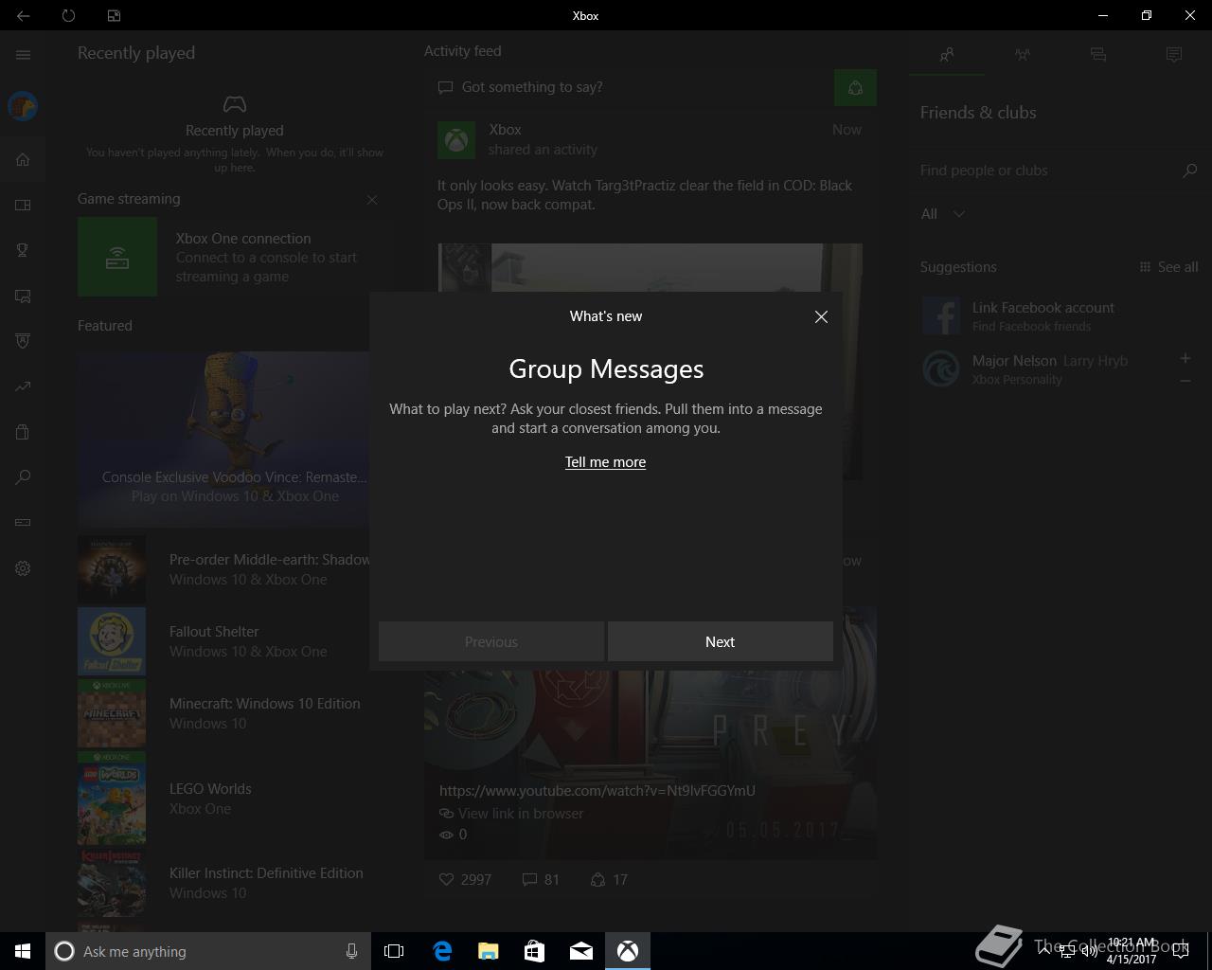
Task: Open the Search magnifier sidebar icon
Action: (x=23, y=477)
